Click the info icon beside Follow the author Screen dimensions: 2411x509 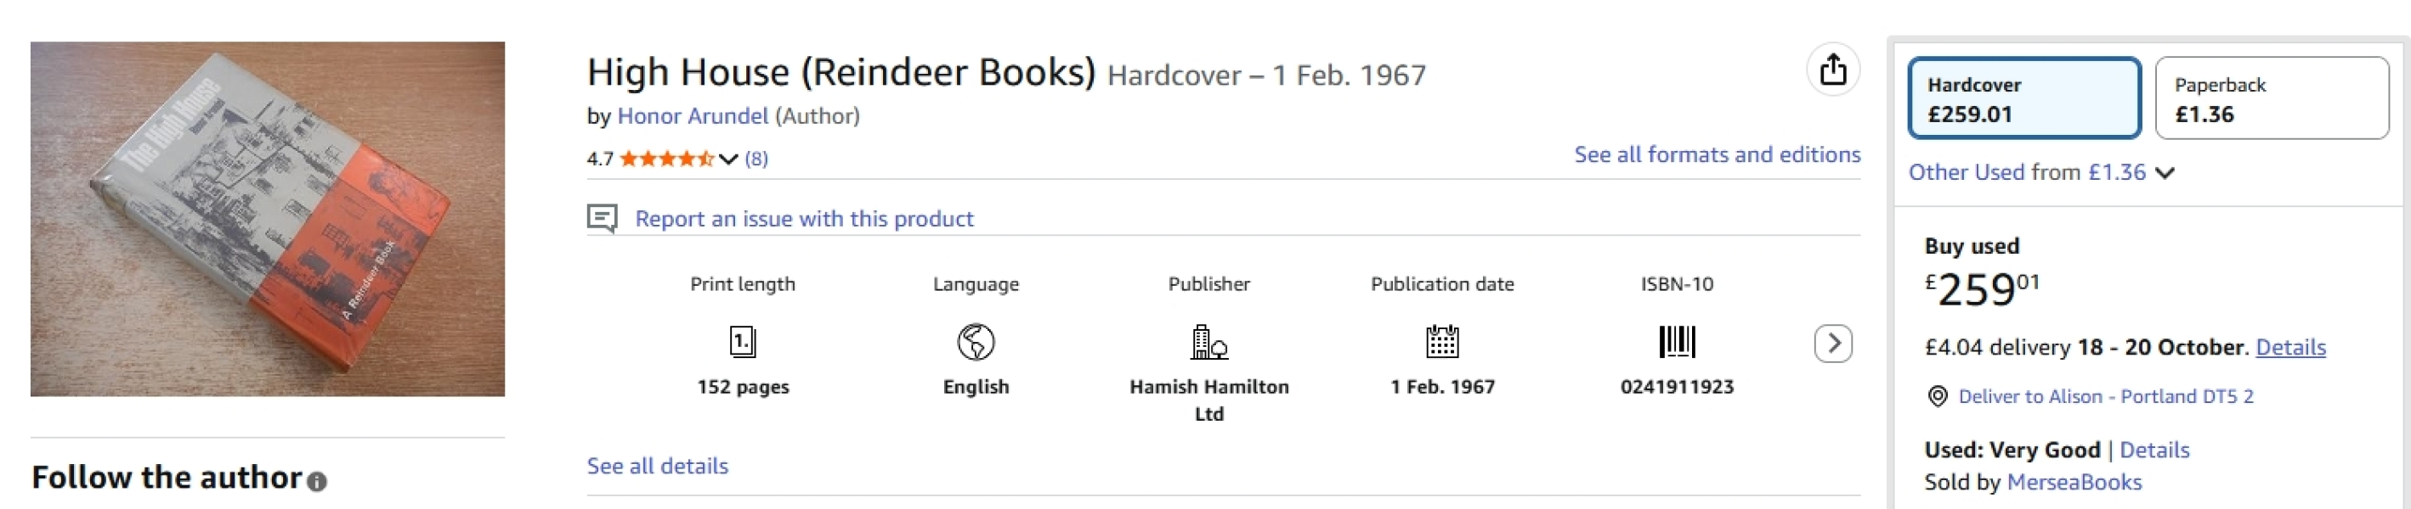[x=317, y=482]
